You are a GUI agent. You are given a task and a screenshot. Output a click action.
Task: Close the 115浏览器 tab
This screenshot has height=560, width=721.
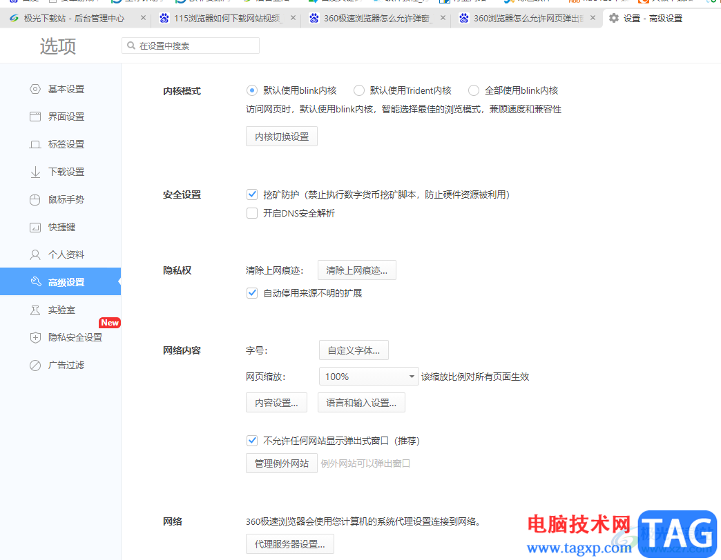(294, 18)
